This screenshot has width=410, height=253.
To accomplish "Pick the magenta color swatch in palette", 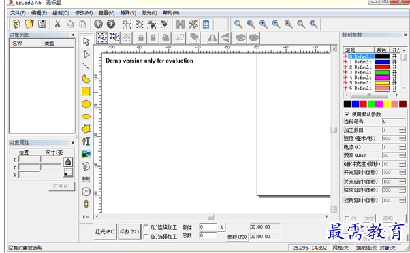I will coord(379,104).
